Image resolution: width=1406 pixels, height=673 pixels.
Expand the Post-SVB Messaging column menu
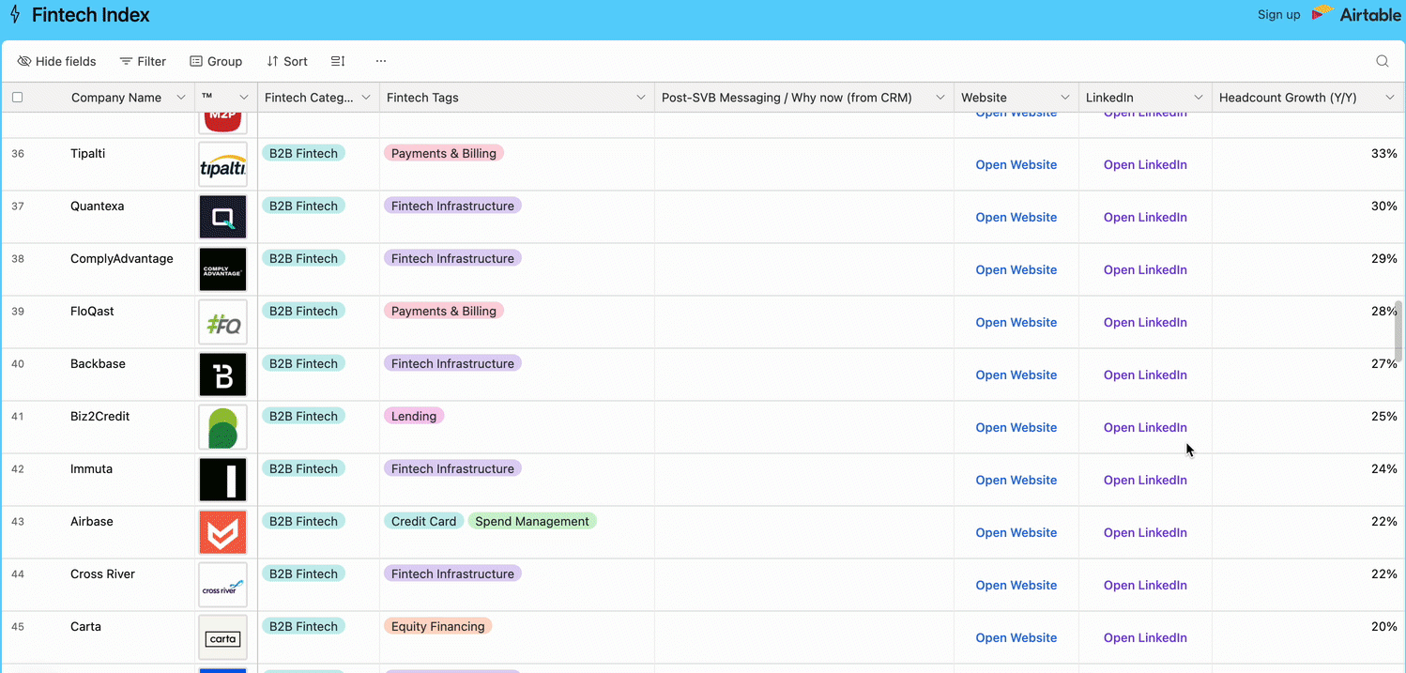click(x=940, y=98)
